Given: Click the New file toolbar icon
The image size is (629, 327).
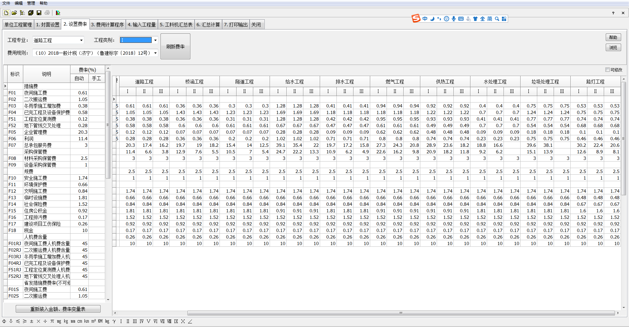Looking at the screenshot, I should pos(6,13).
